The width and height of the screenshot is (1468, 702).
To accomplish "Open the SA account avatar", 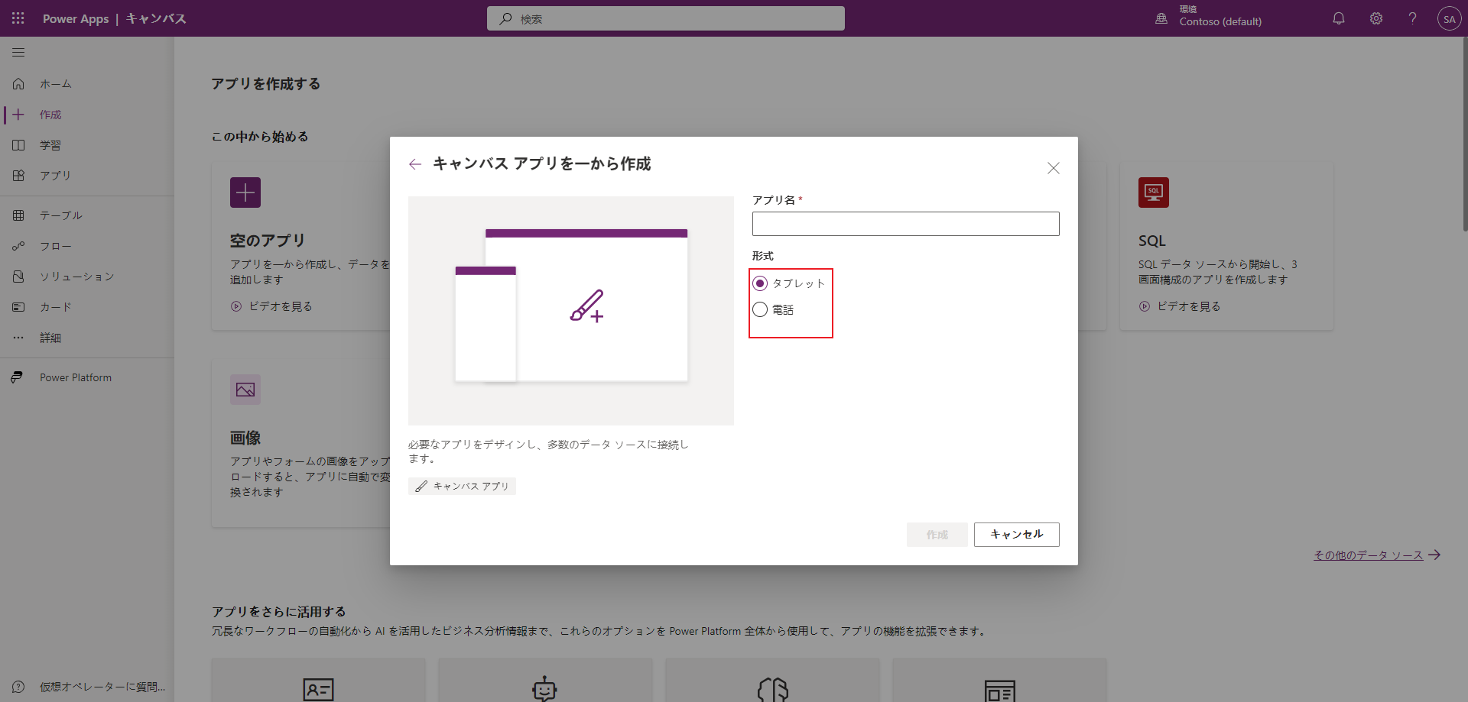I will [x=1450, y=18].
